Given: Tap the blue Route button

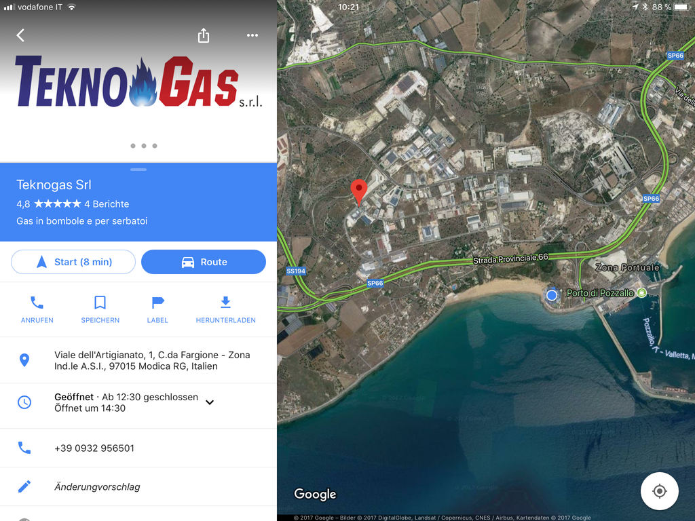Looking at the screenshot, I should pyautogui.click(x=204, y=262).
